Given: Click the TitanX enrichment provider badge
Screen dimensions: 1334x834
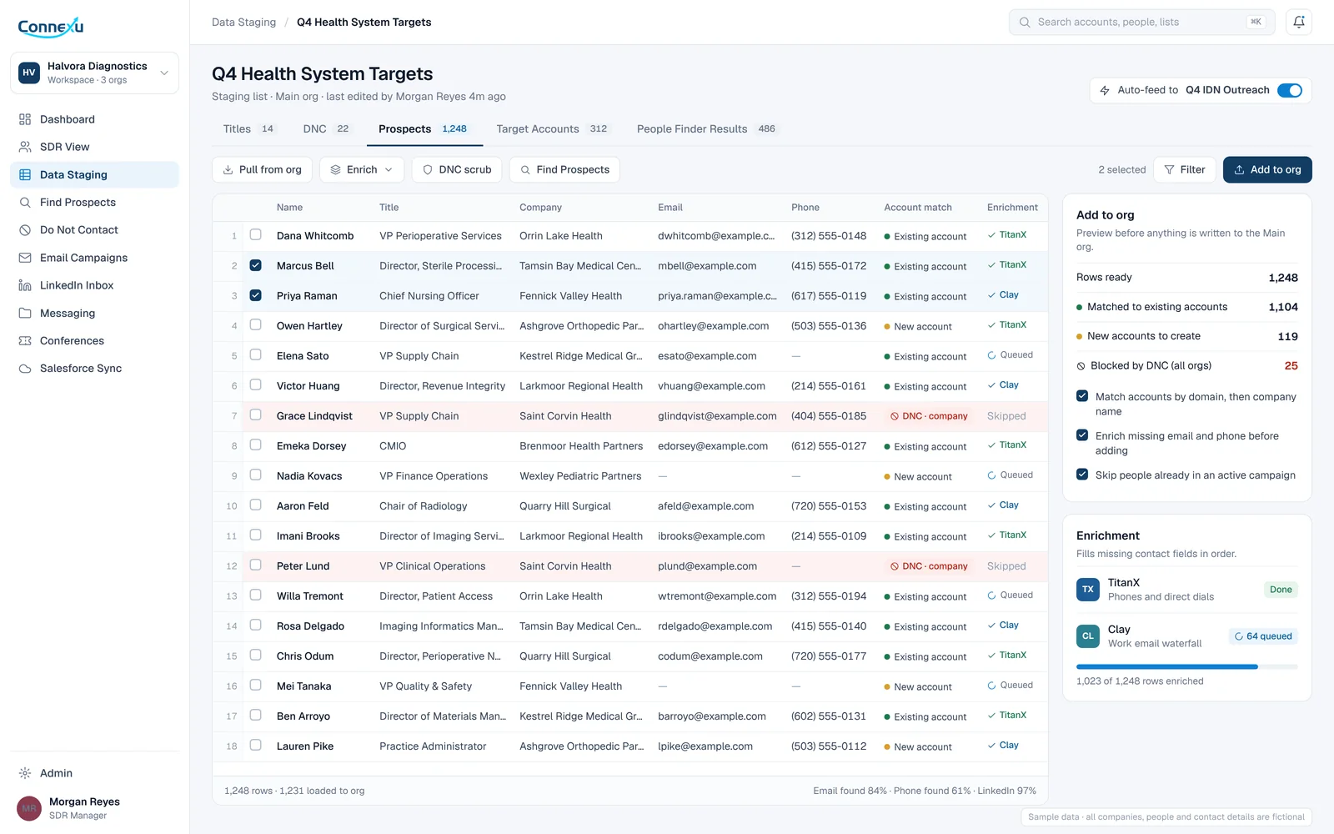Looking at the screenshot, I should tap(1088, 590).
